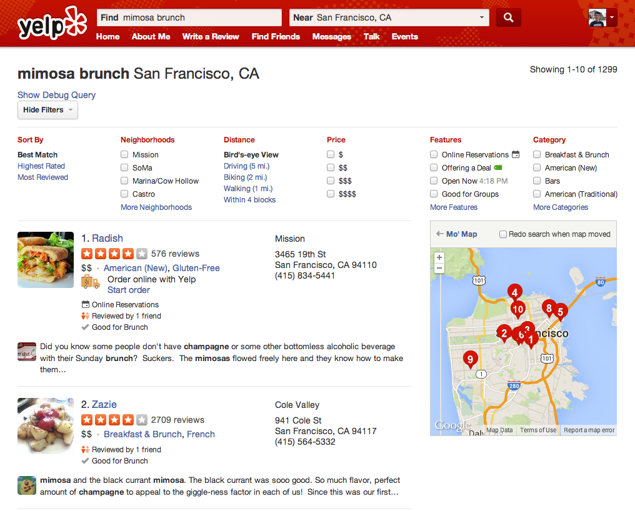Image resolution: width=635 pixels, height=511 pixels.
Task: Check the Good for Groups filter
Action: [434, 194]
